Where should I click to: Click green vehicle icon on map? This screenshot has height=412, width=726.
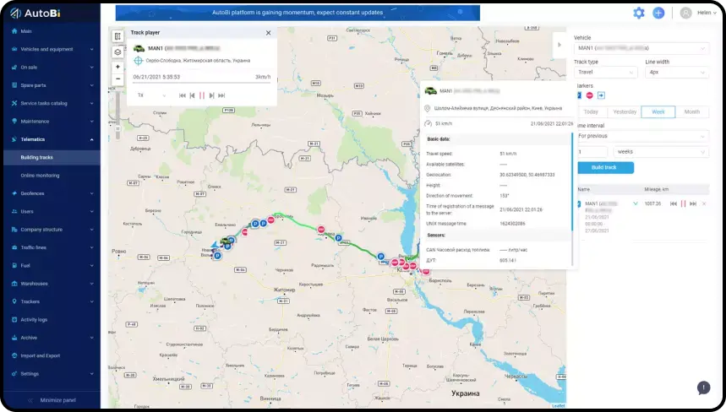tap(226, 241)
